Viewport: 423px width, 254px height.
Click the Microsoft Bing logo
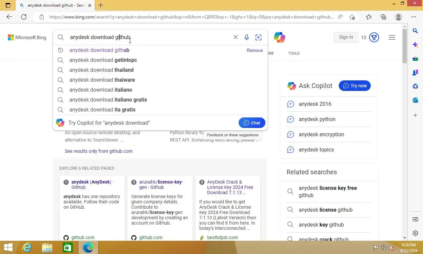[x=27, y=37]
